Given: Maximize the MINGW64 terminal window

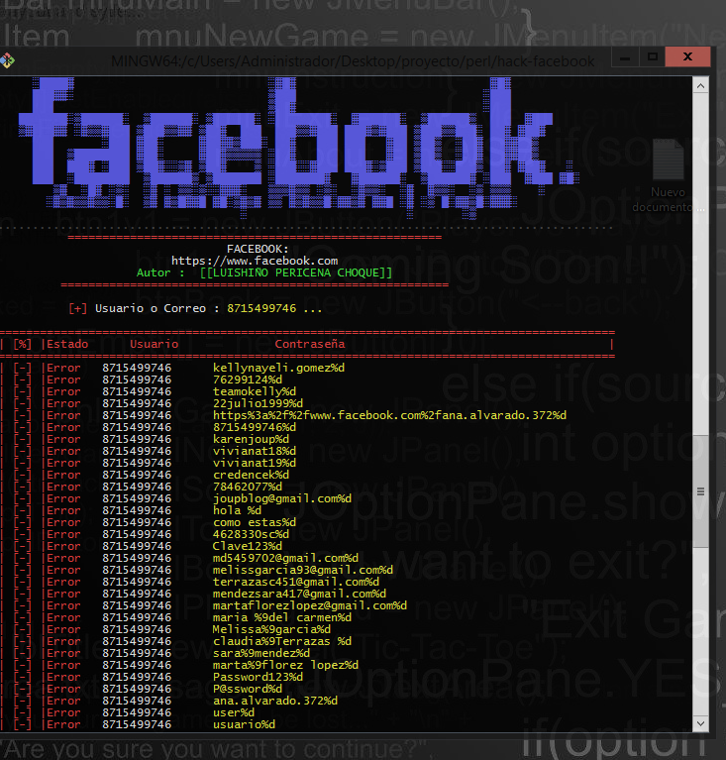Looking at the screenshot, I should (x=653, y=57).
